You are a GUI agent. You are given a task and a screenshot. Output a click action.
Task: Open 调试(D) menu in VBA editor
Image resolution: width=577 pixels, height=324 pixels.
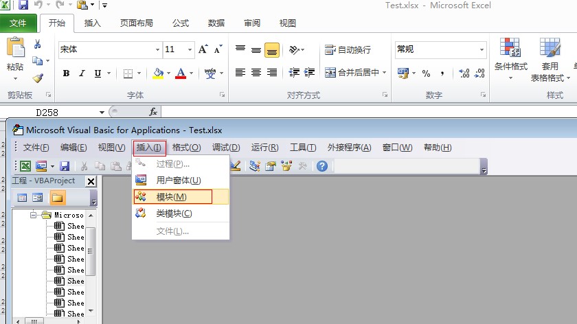(226, 148)
